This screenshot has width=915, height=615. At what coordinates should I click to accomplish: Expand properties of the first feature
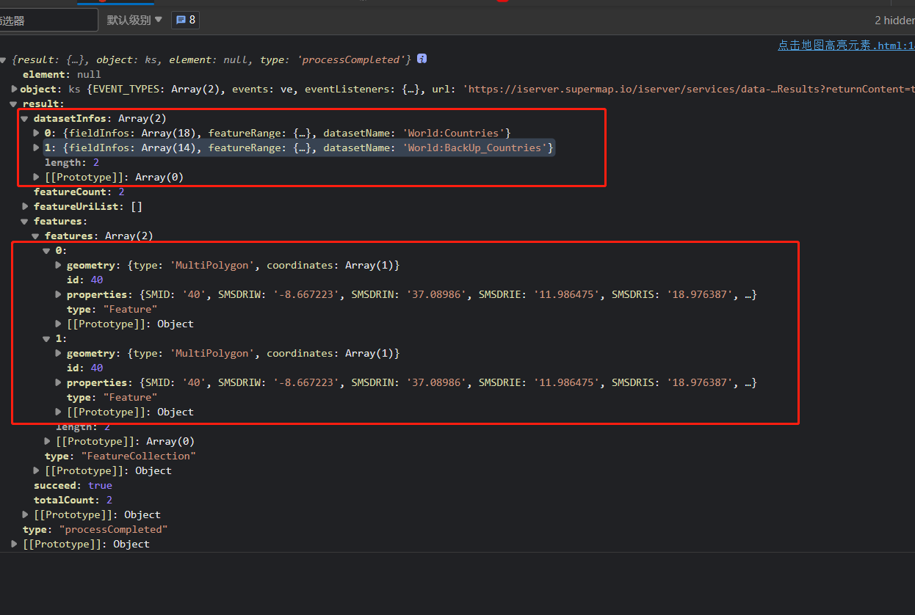coord(59,294)
